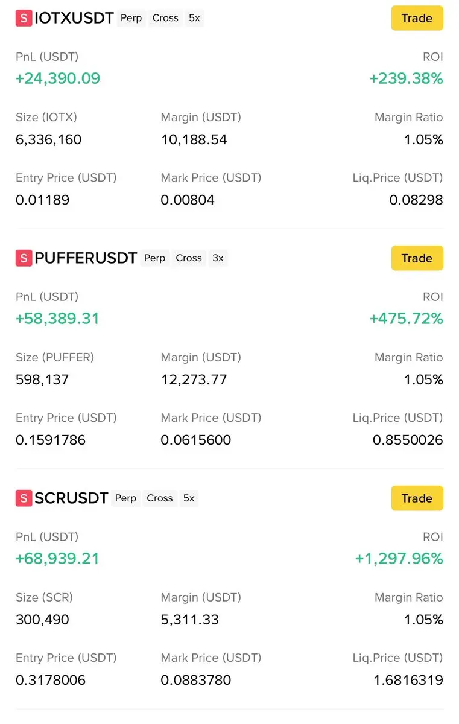Tap the Cross margin tag on SCRUSDT
The height and width of the screenshot is (724, 459).
coord(160,498)
